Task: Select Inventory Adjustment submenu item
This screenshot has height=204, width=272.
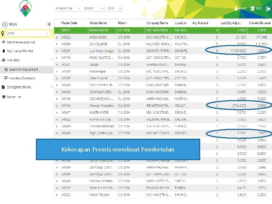Action: click(23, 70)
